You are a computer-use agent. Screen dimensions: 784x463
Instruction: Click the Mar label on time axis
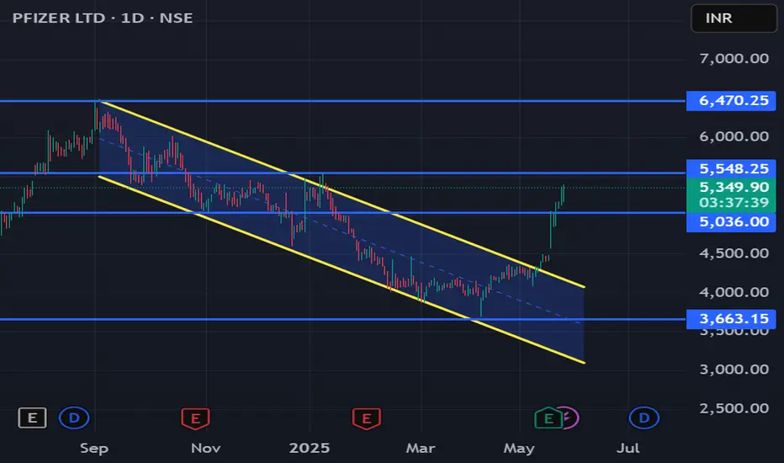coord(421,448)
